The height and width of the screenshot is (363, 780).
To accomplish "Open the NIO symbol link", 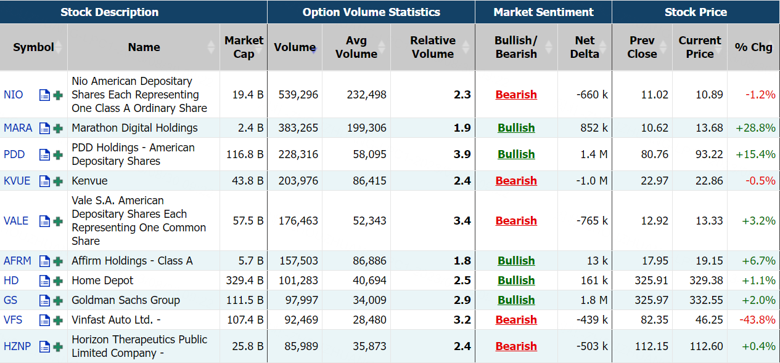I will coord(14,95).
